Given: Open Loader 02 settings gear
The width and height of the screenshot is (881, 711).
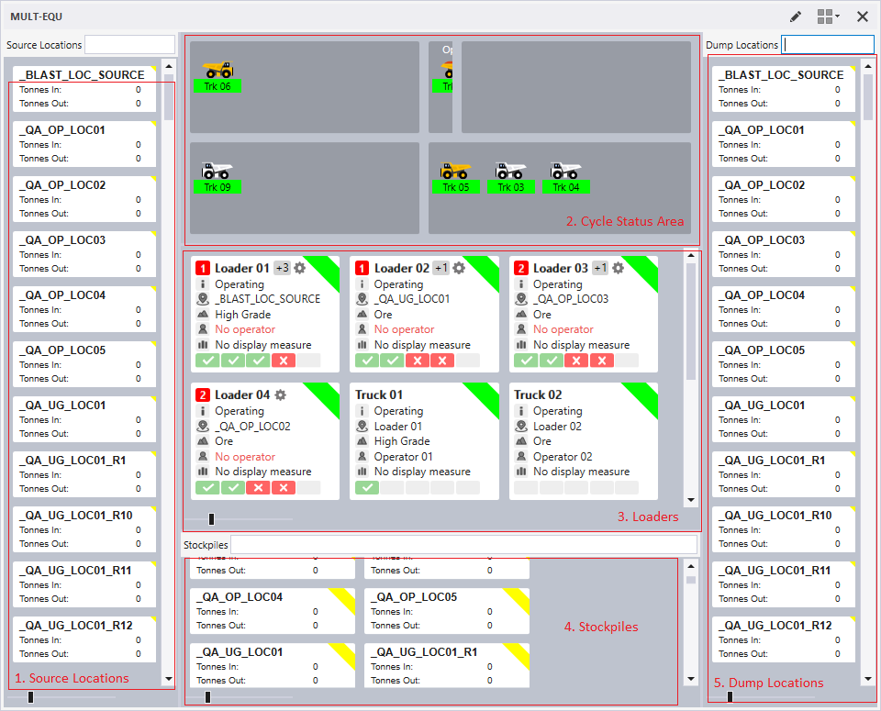Looking at the screenshot, I should [458, 268].
